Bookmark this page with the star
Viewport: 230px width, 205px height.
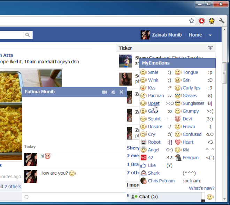[x=192, y=21]
